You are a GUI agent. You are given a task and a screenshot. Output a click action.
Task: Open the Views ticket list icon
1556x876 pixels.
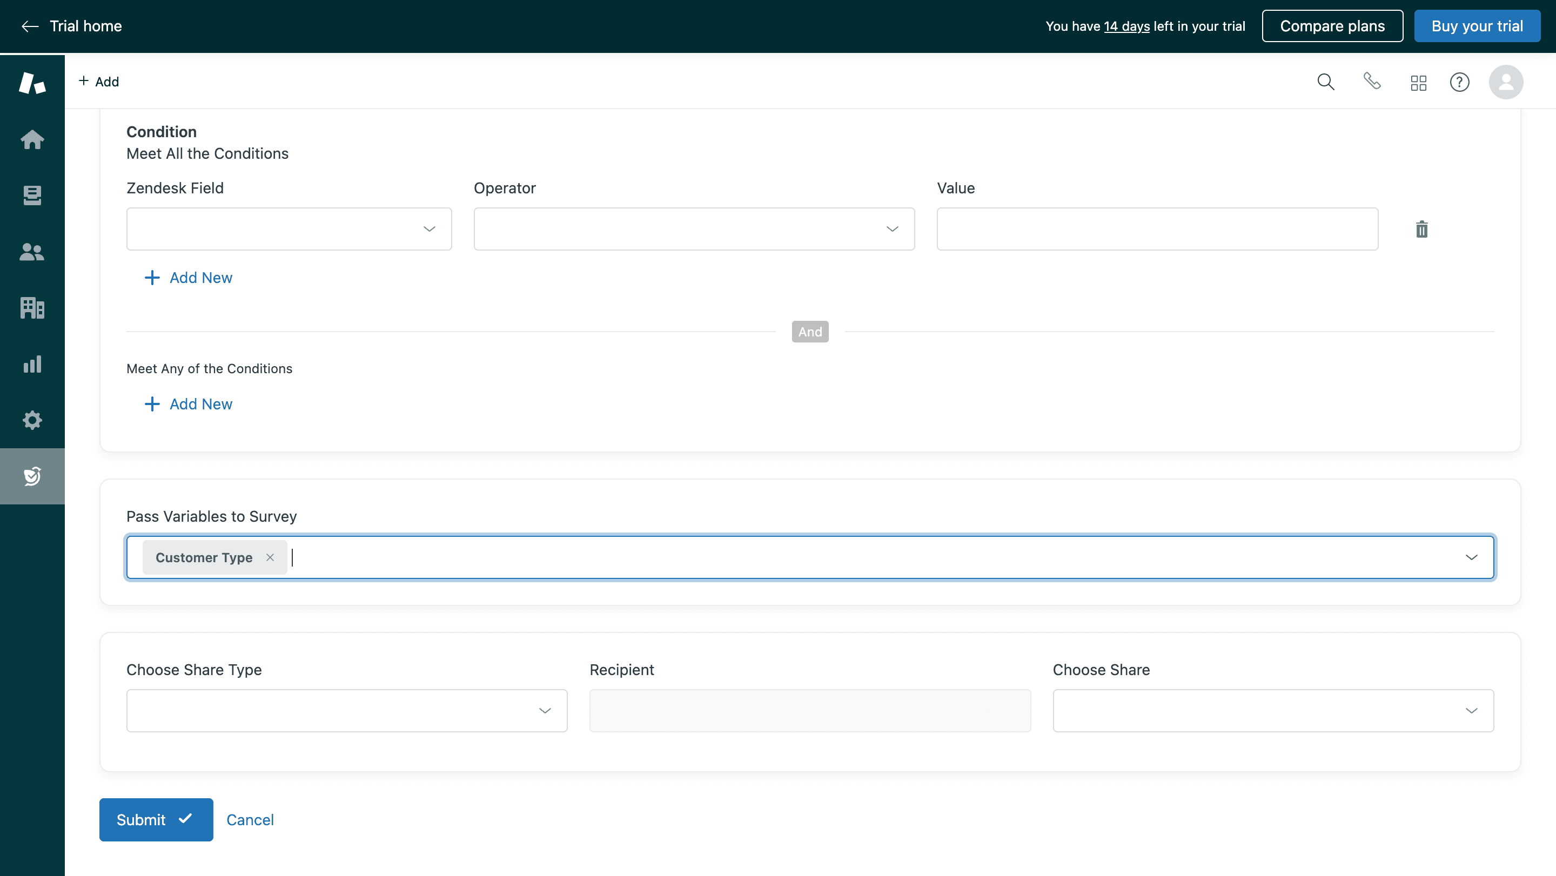(32, 195)
